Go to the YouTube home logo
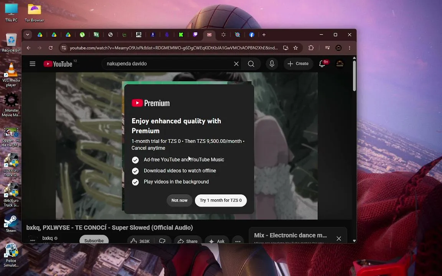The height and width of the screenshot is (276, 442). tap(58, 64)
